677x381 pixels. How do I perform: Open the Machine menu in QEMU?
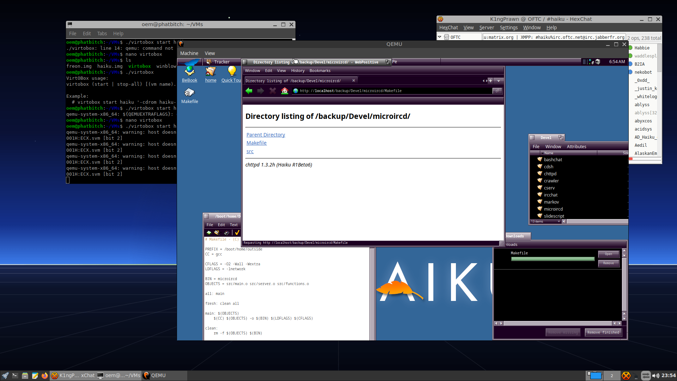pos(189,53)
